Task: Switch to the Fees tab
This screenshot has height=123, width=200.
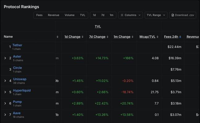Action: (x=40, y=15)
